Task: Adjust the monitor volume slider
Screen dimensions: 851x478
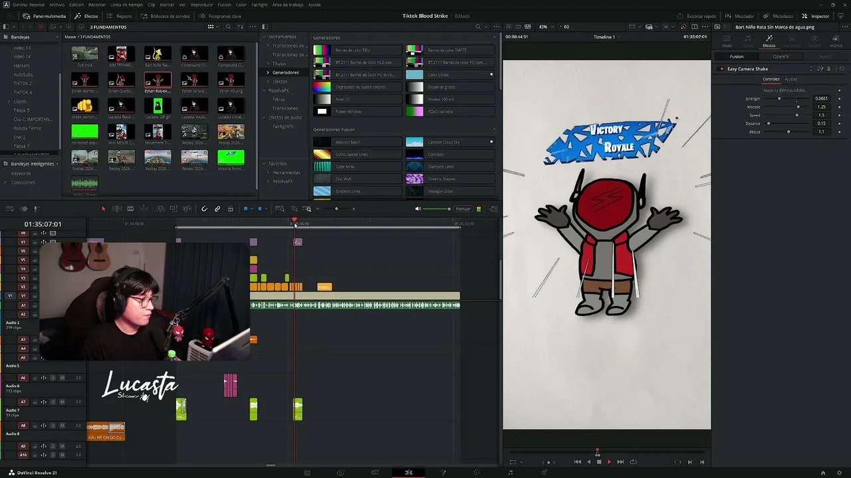Action: 437,209
